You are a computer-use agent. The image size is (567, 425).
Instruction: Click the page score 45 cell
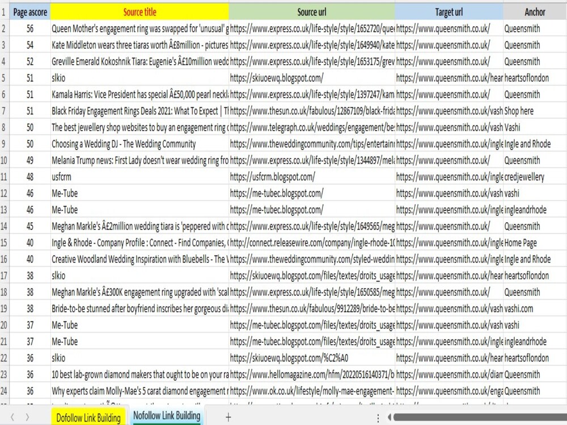[30, 226]
